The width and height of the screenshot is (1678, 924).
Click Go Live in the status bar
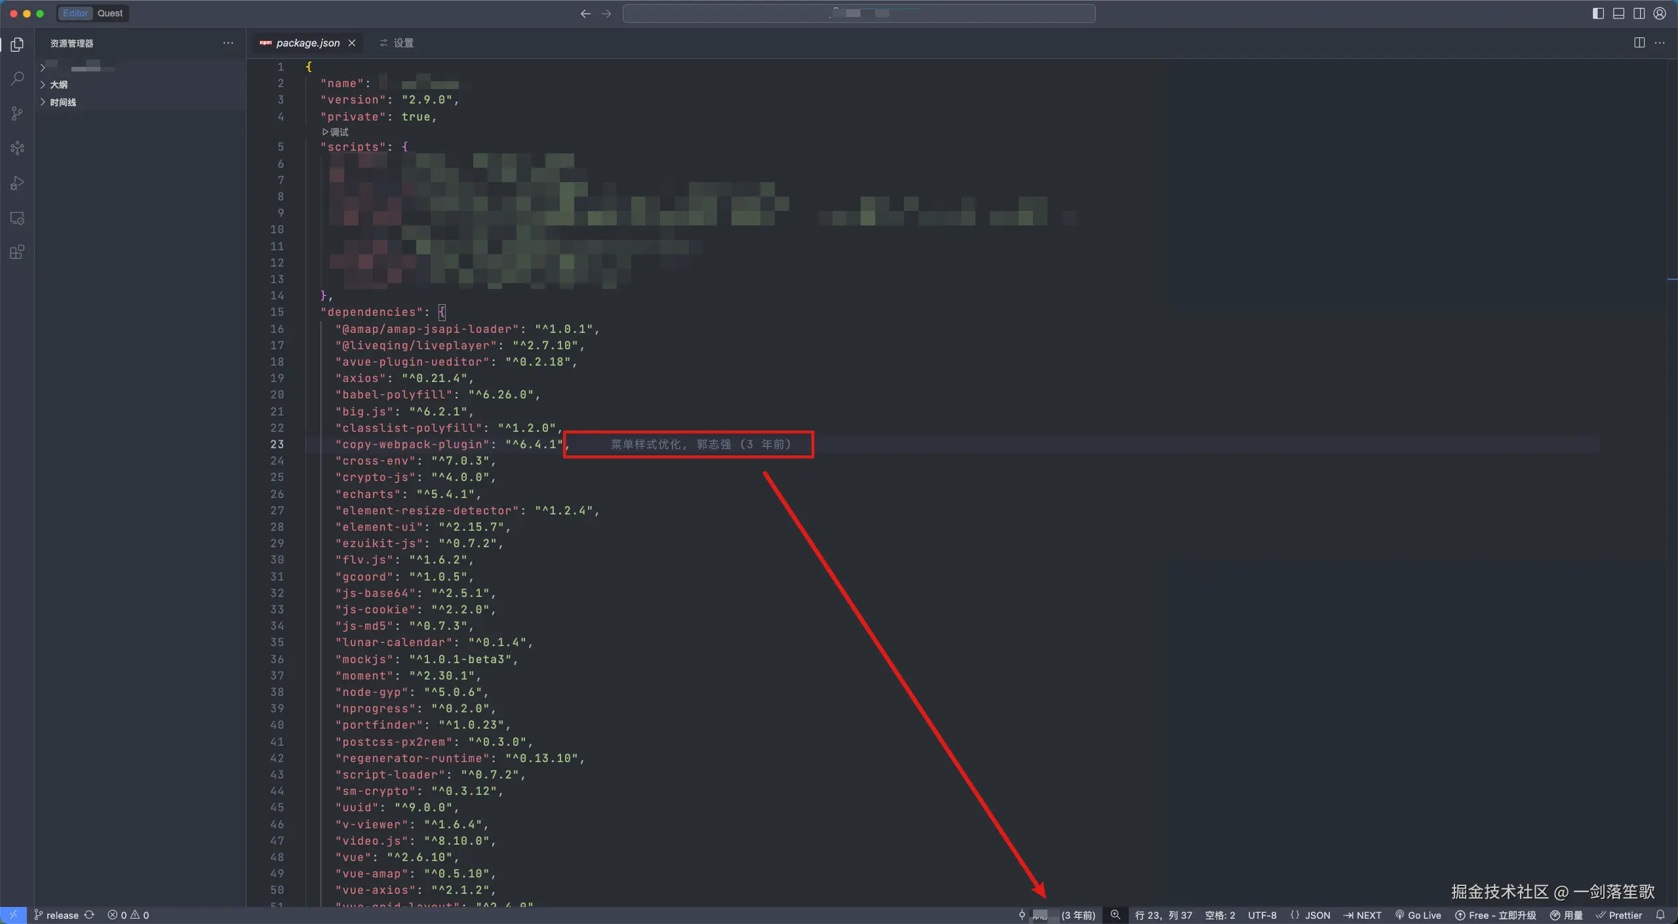click(1418, 915)
